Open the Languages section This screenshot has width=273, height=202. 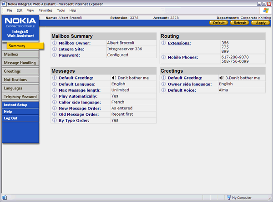20,88
